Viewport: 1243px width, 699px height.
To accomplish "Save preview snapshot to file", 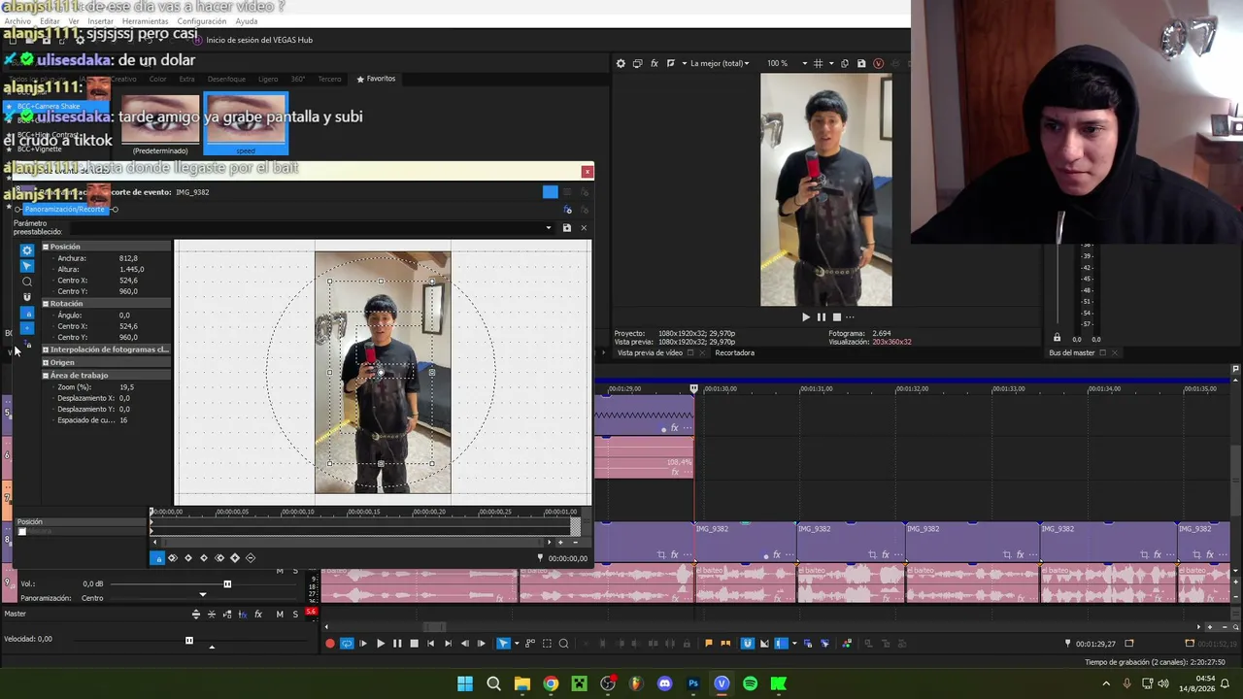I will click(861, 63).
